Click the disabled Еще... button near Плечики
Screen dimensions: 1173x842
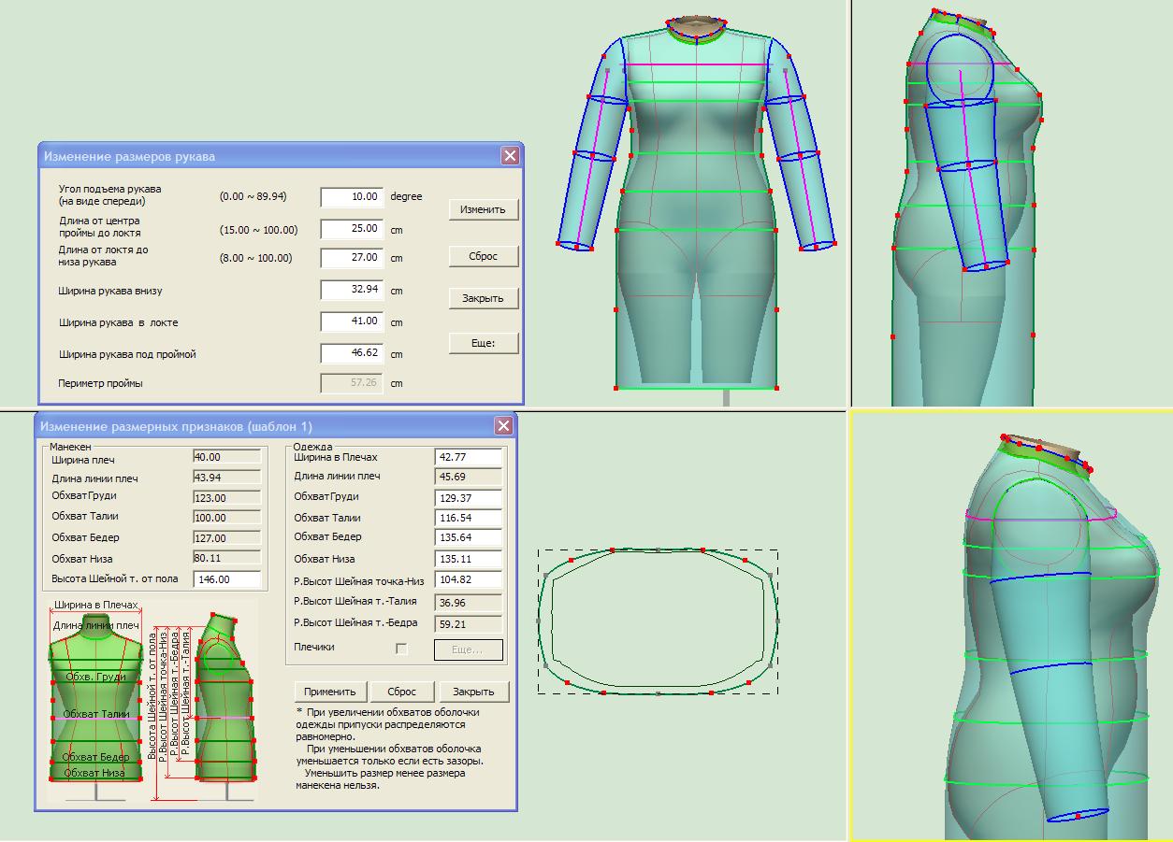coord(468,649)
